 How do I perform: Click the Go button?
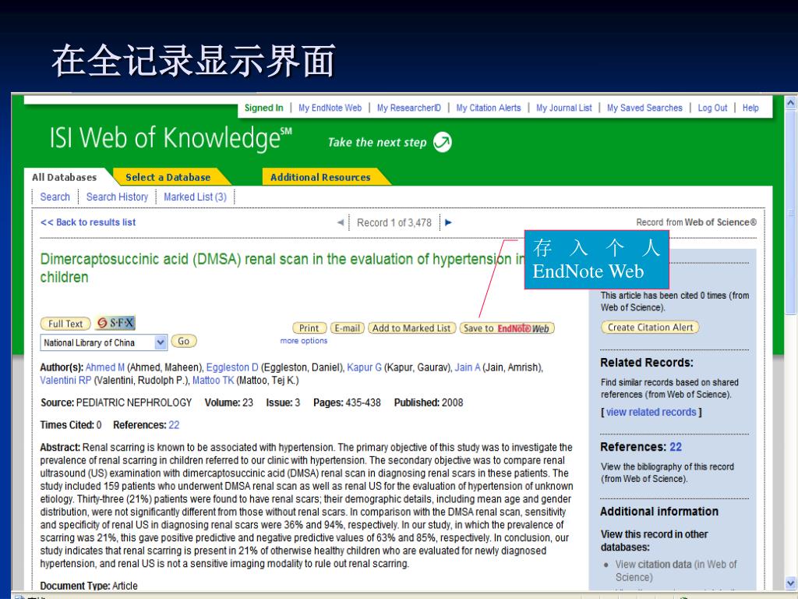pos(184,342)
